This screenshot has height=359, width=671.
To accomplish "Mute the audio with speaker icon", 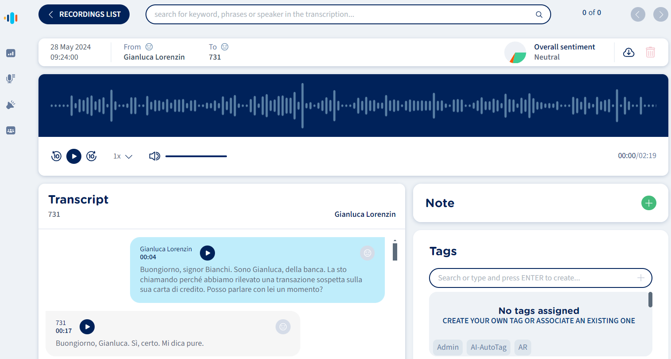I will [154, 156].
